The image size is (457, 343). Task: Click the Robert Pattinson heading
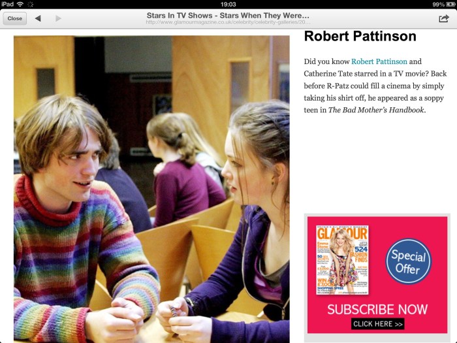pos(360,37)
